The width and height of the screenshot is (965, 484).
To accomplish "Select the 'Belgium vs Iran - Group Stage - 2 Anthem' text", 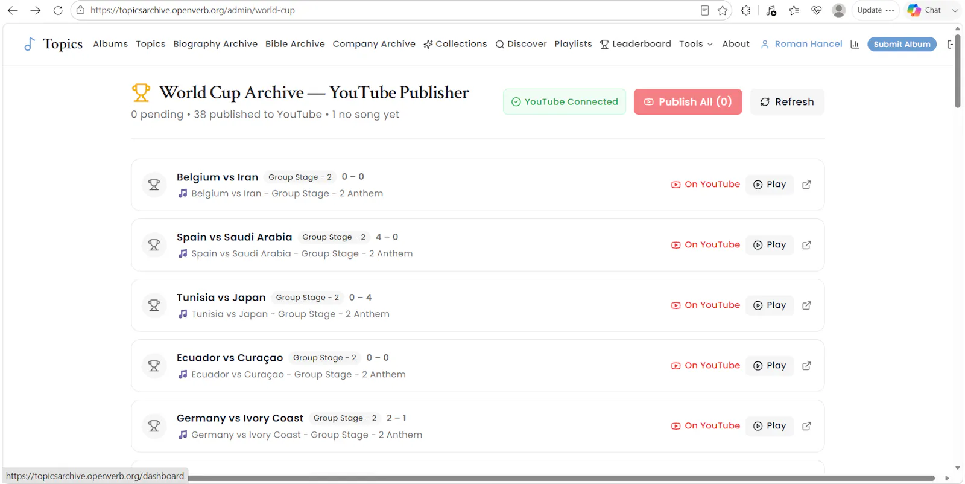I will (x=287, y=194).
